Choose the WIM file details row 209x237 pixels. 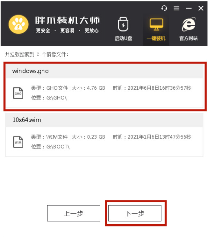click(x=104, y=142)
